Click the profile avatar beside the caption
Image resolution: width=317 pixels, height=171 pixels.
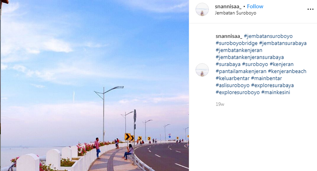pos(202,70)
